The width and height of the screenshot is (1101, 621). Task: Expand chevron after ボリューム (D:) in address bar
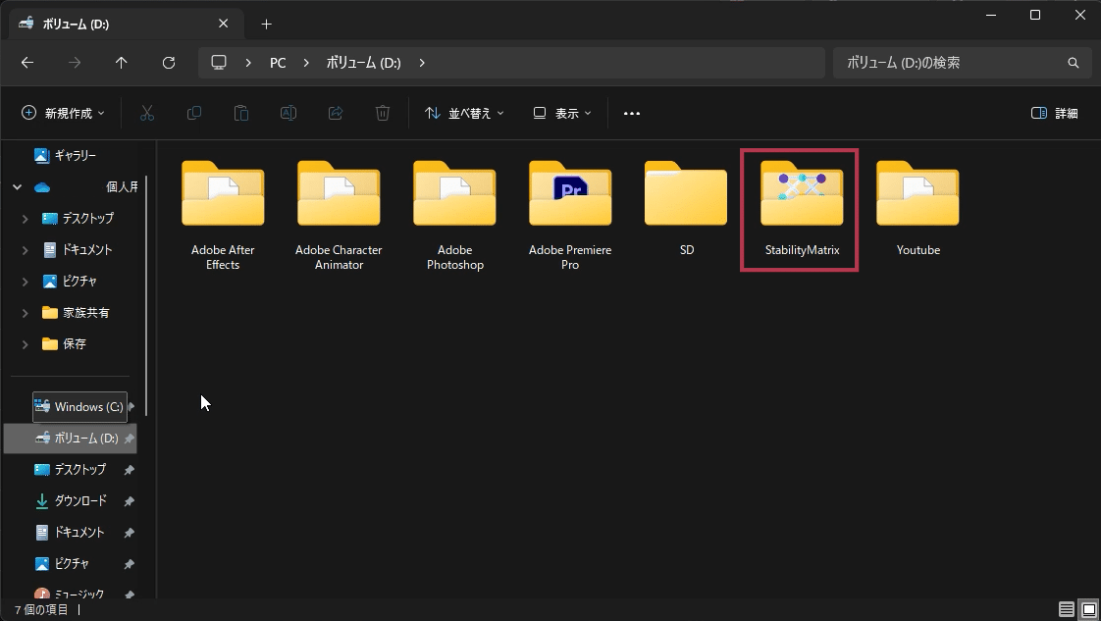click(422, 63)
